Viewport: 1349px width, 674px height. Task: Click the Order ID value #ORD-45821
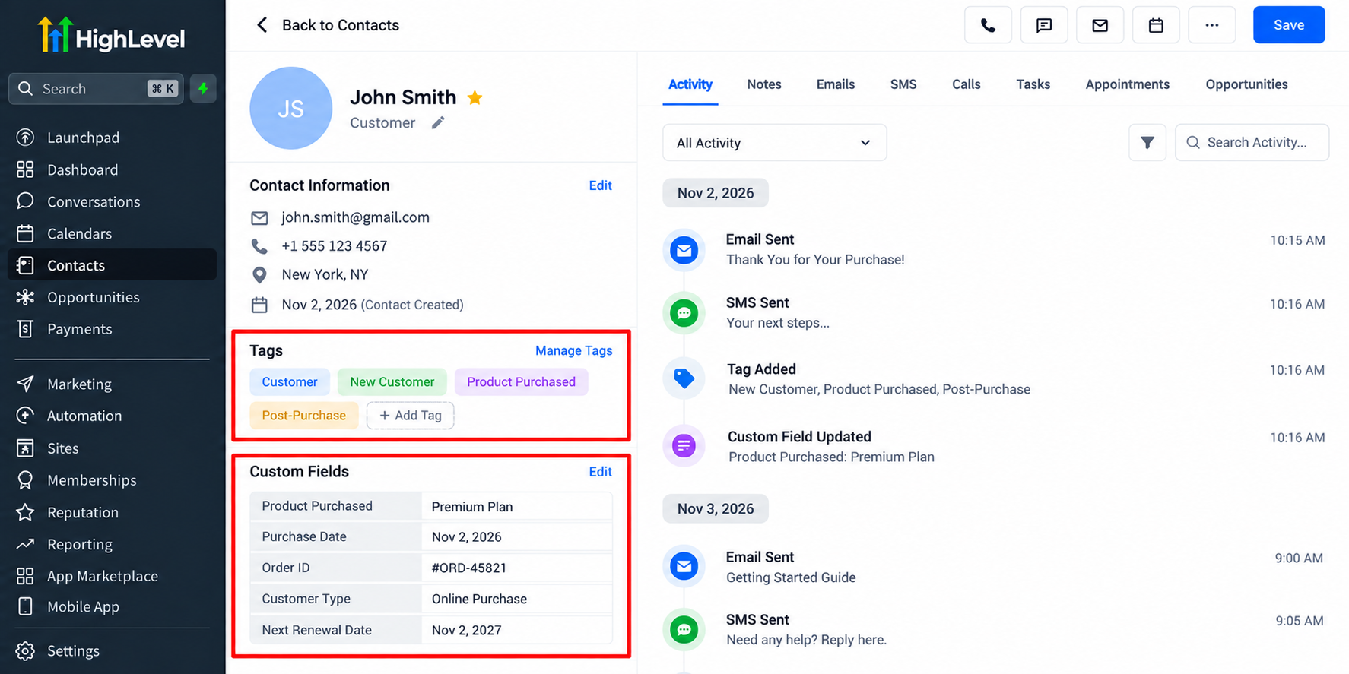pyautogui.click(x=469, y=568)
